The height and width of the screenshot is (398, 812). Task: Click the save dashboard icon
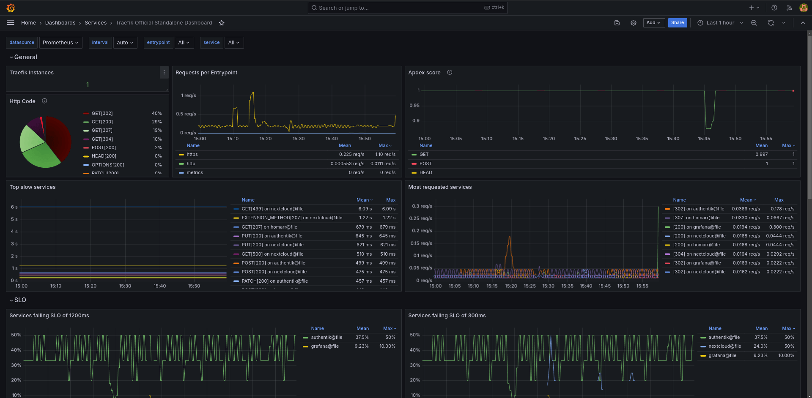[617, 23]
